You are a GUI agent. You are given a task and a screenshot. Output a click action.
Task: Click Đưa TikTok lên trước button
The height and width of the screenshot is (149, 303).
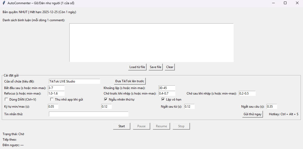[130, 81]
